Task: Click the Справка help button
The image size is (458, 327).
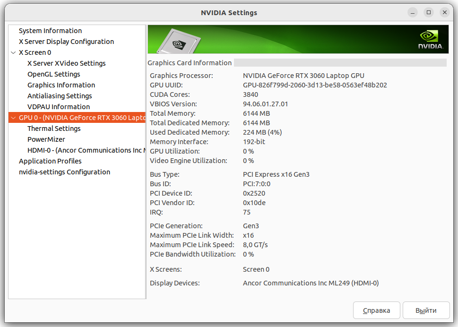Action: point(377,310)
